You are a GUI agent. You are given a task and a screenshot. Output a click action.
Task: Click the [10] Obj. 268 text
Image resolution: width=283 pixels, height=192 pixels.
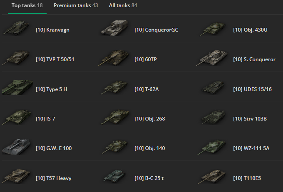[150, 119]
